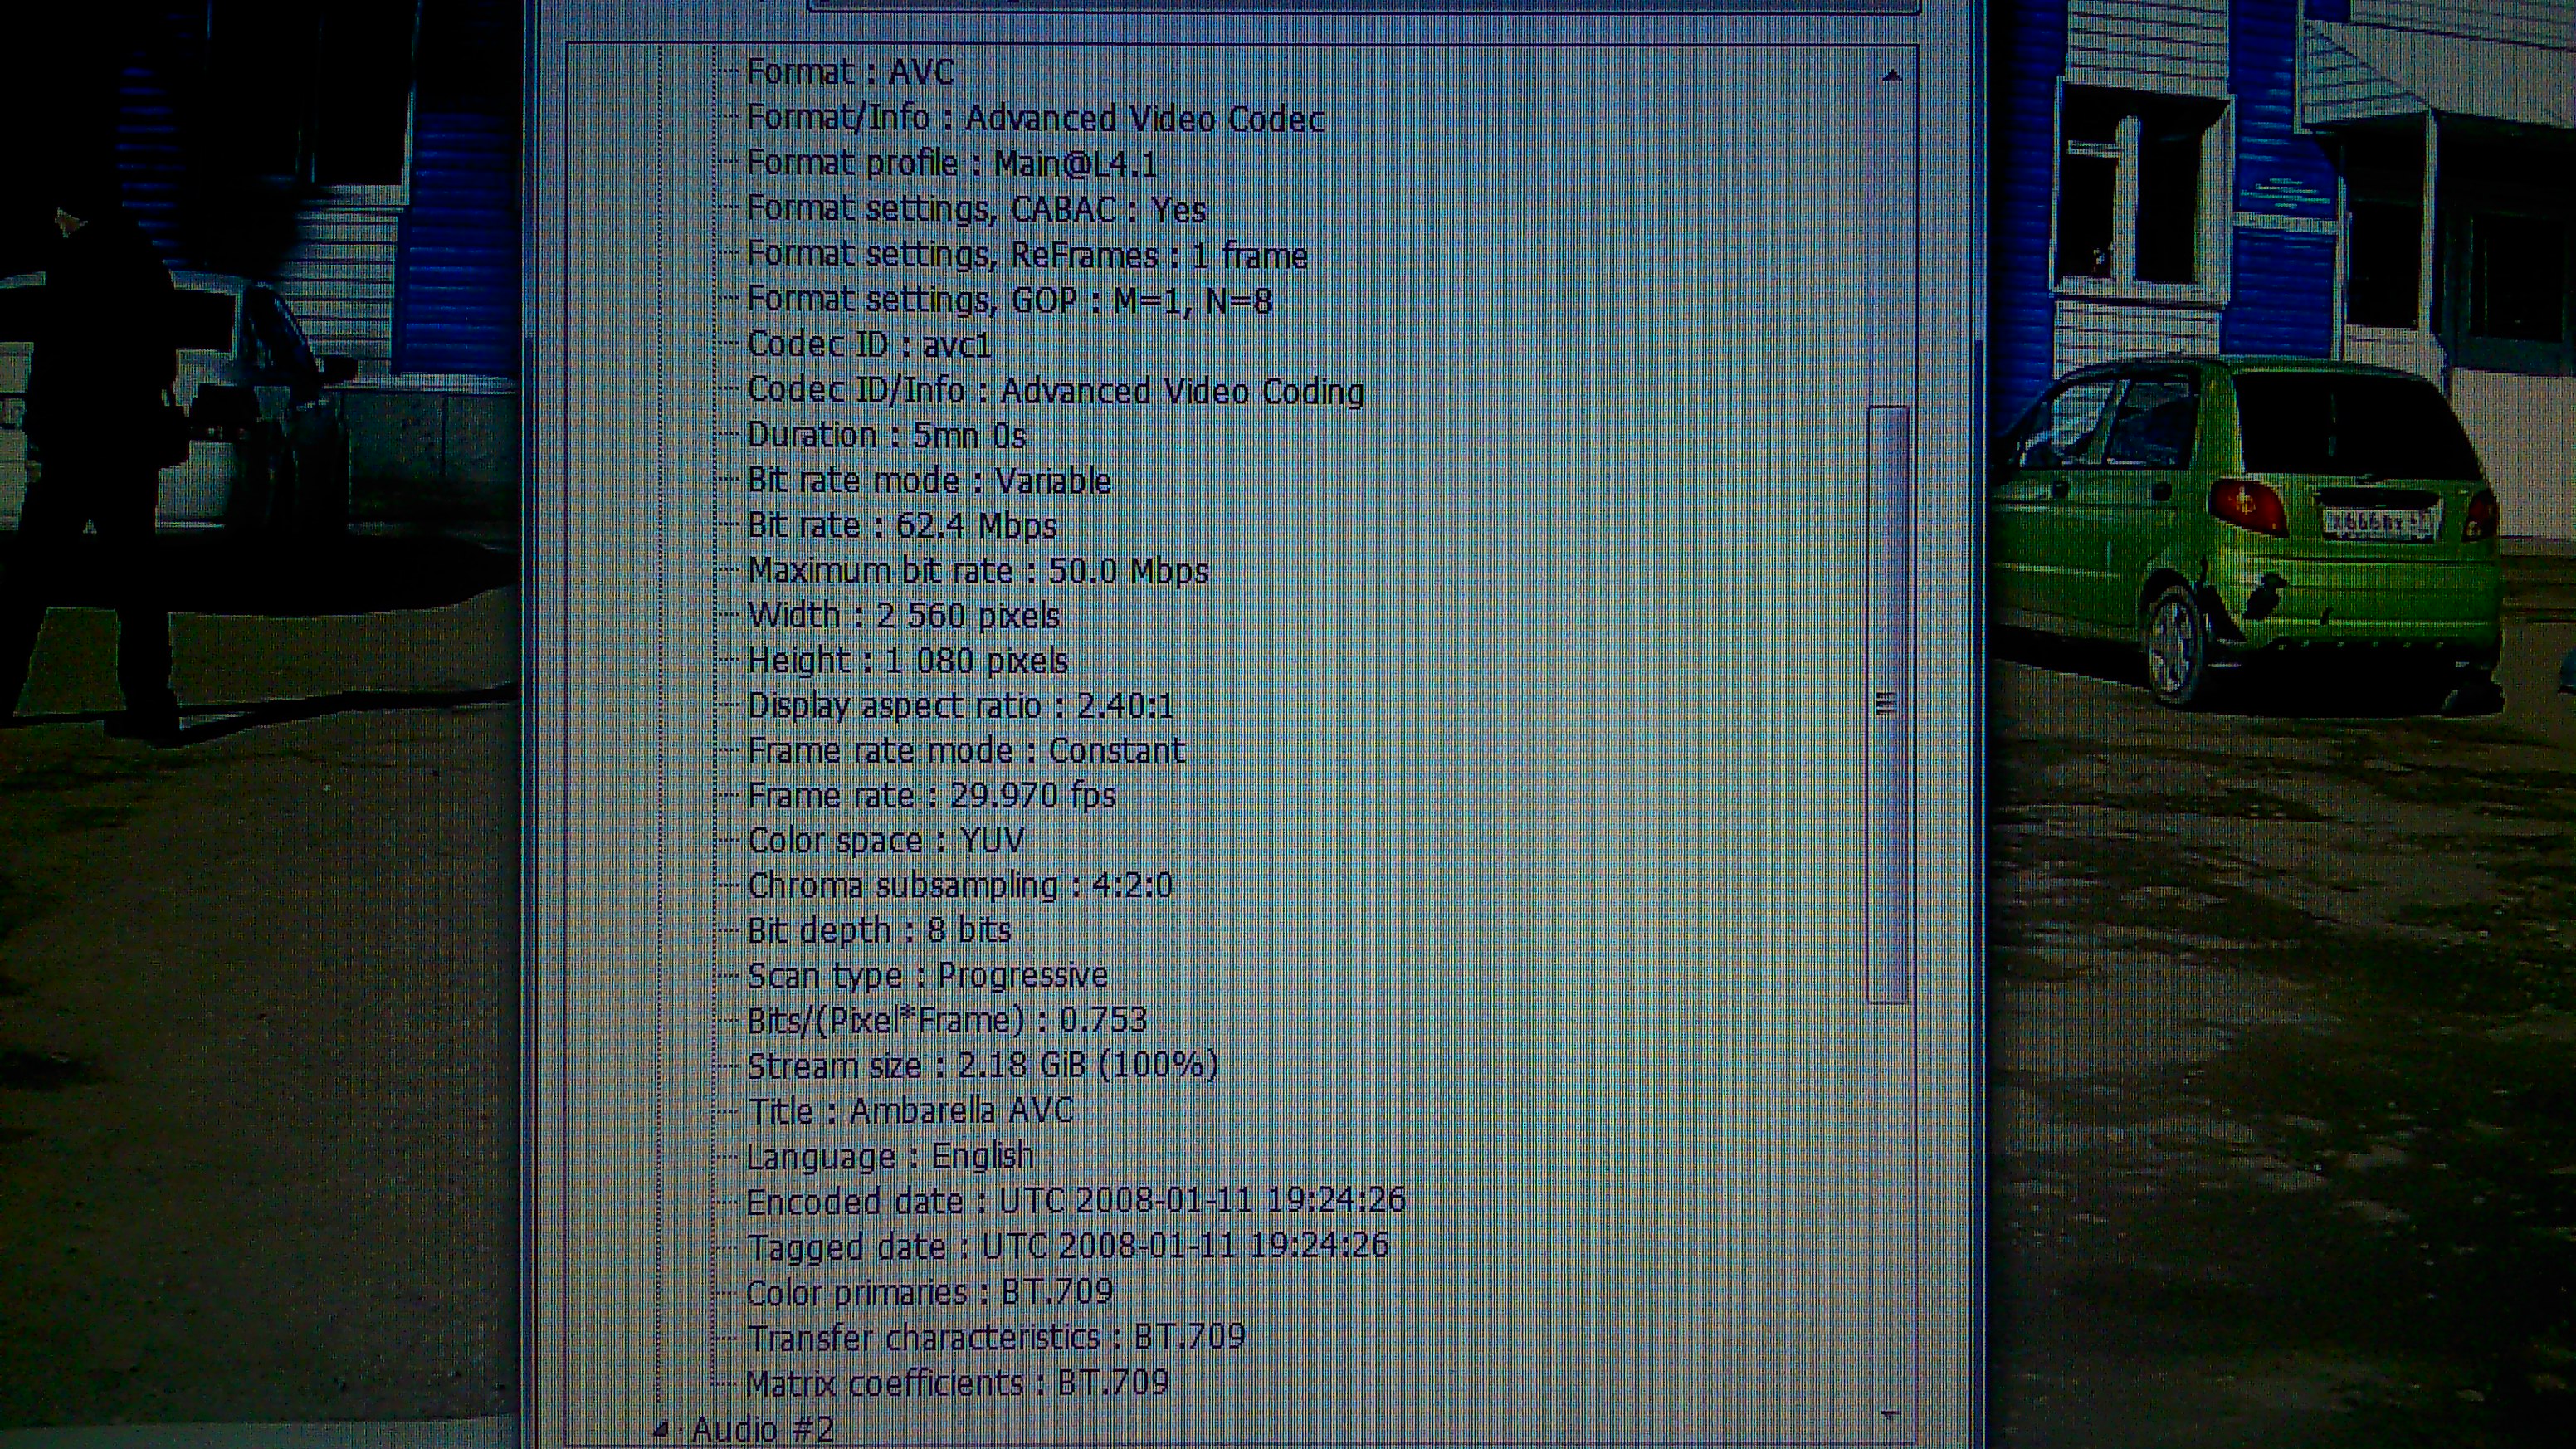Select the Format : AVC line

click(850, 72)
